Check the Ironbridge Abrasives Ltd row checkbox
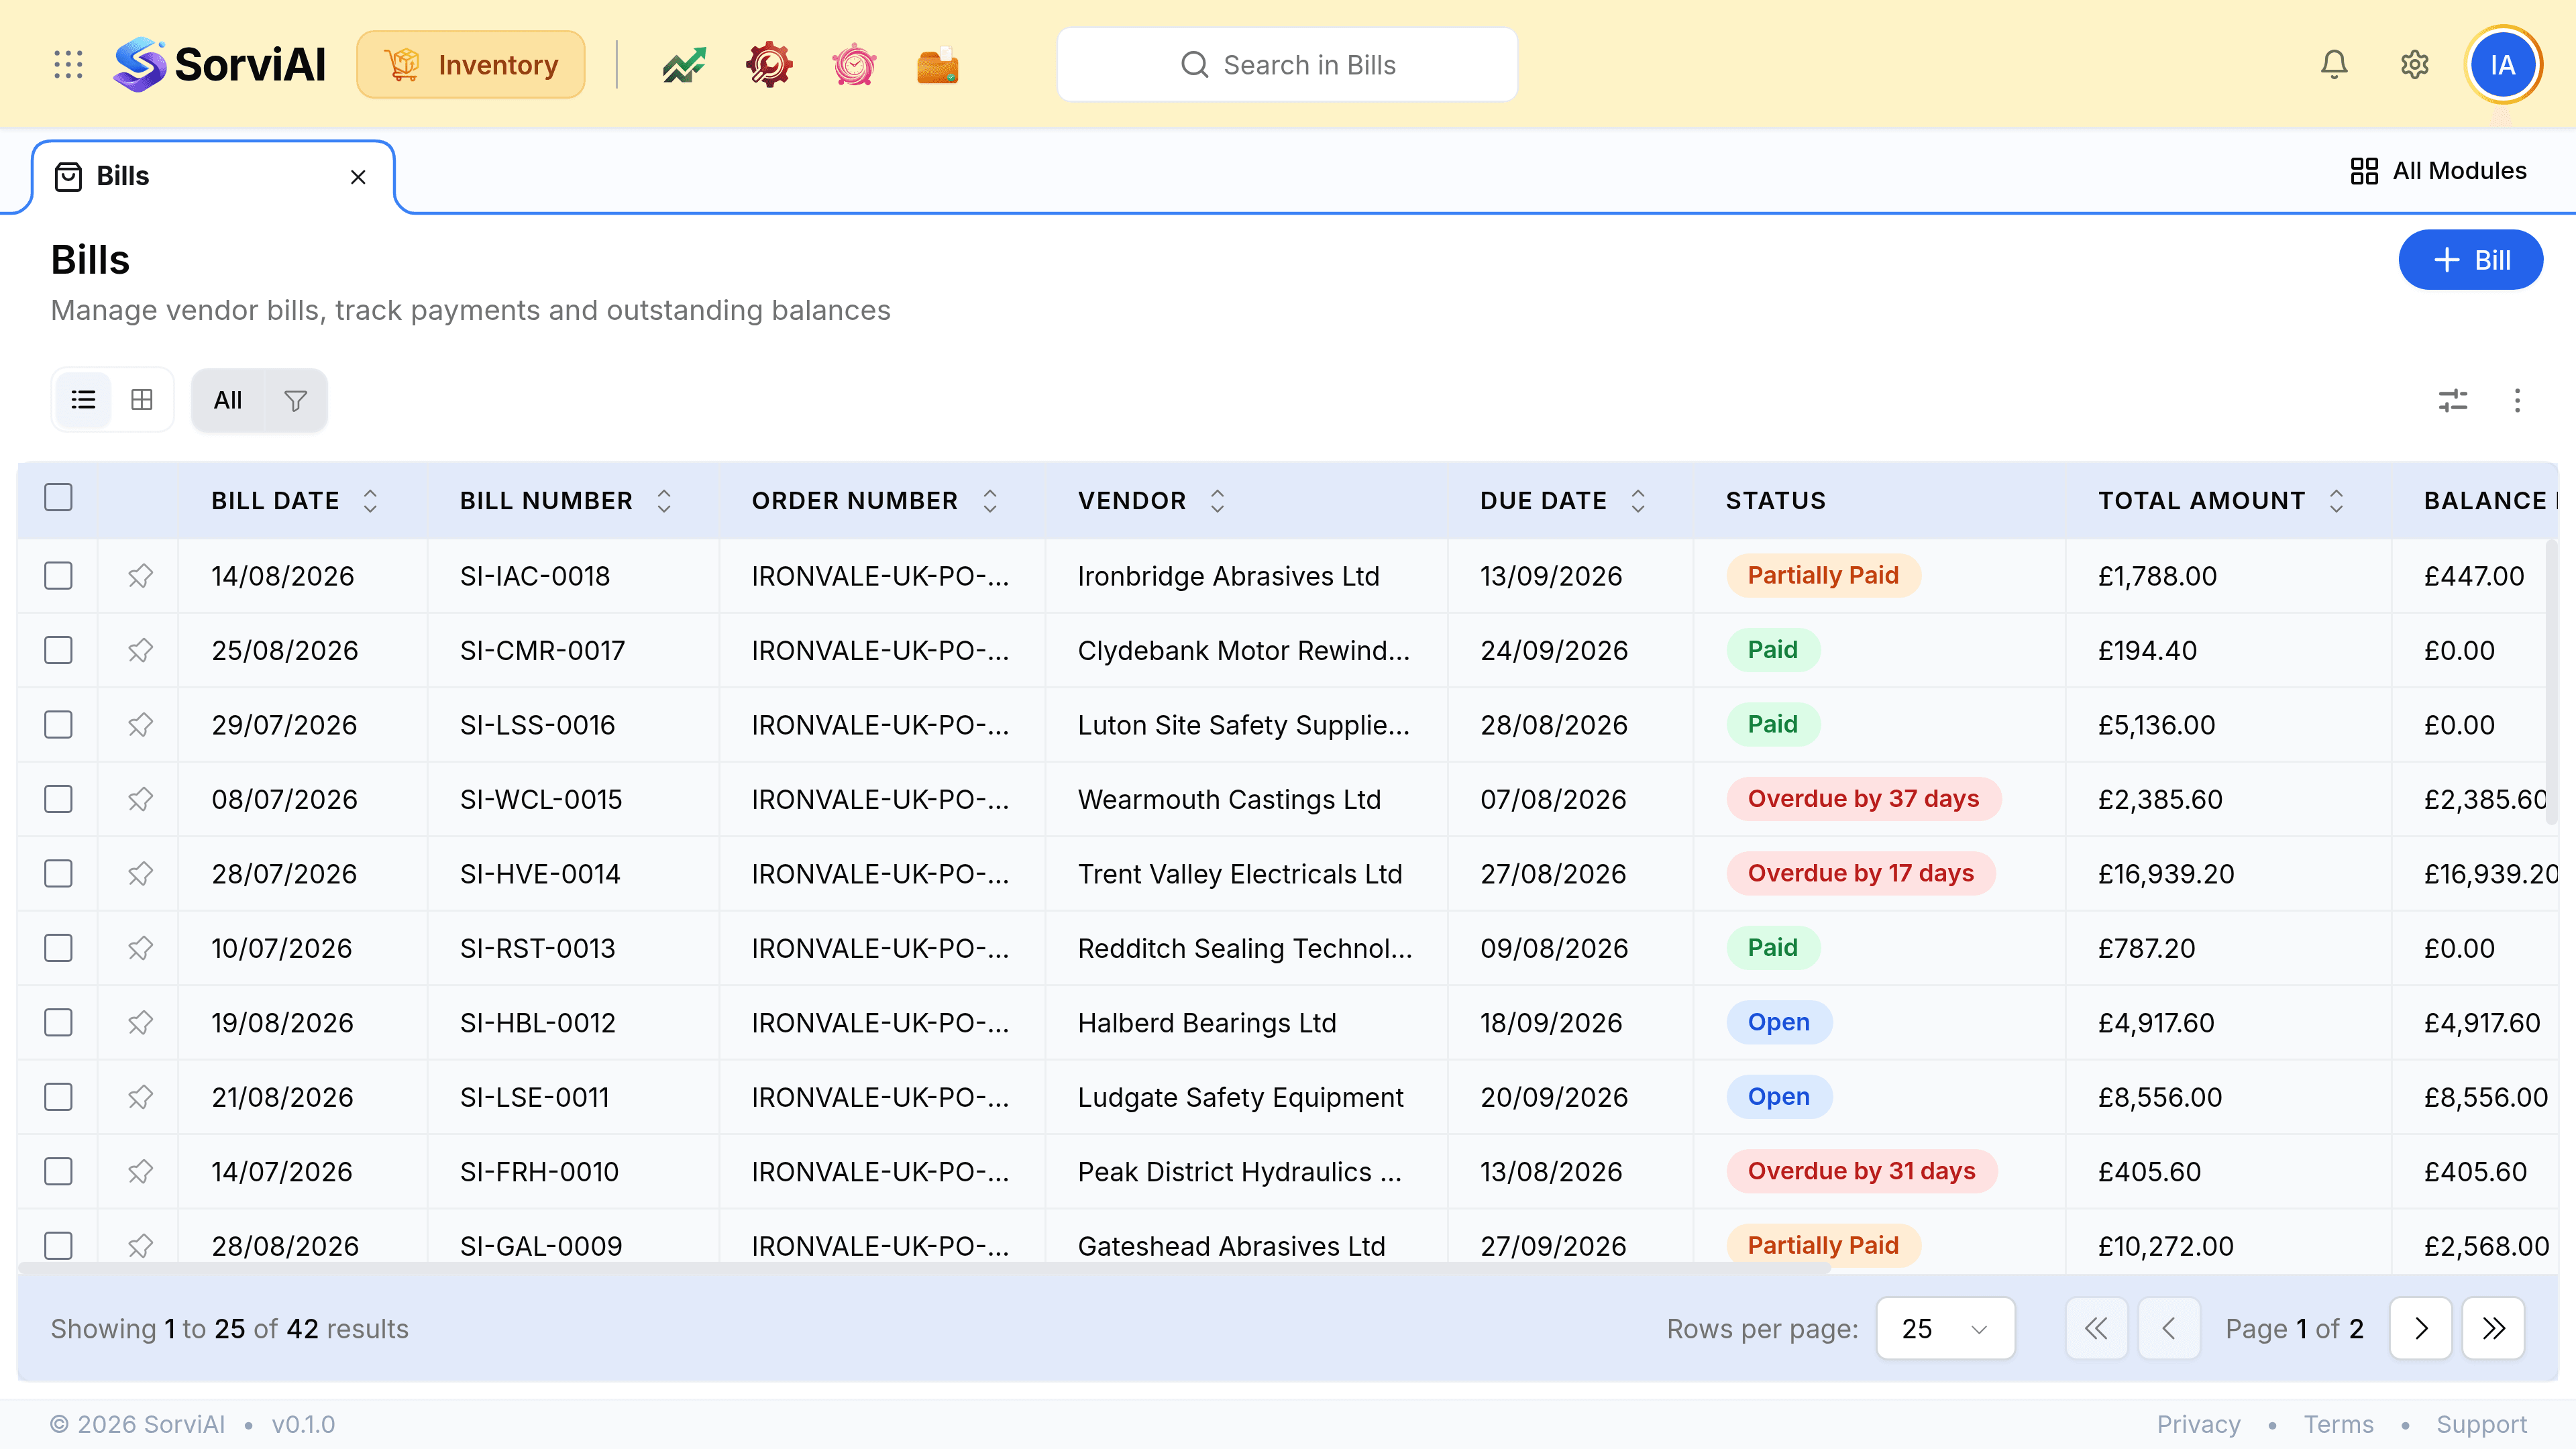Screen dimensions: 2576x1449 pyautogui.click(x=59, y=576)
